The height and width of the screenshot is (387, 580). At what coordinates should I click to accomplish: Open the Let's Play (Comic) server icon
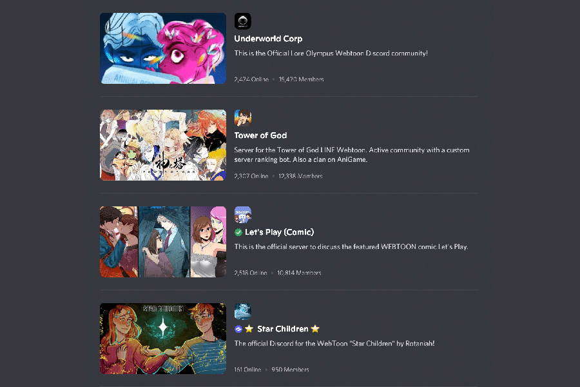tap(243, 215)
